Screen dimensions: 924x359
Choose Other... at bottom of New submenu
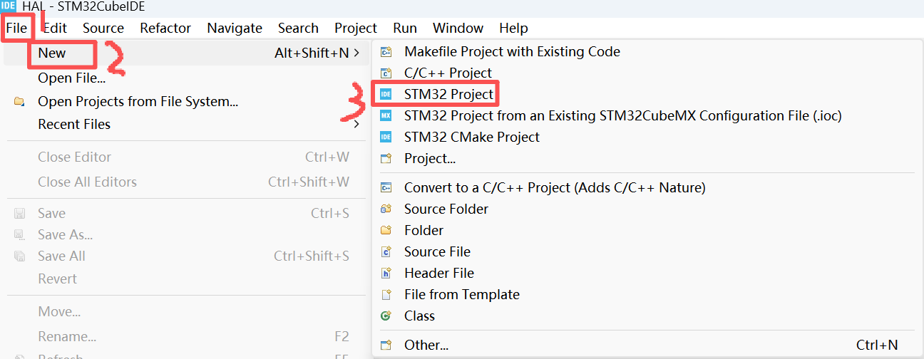tap(426, 345)
